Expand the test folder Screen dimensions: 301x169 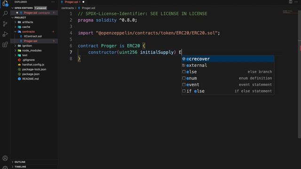pos(16,55)
